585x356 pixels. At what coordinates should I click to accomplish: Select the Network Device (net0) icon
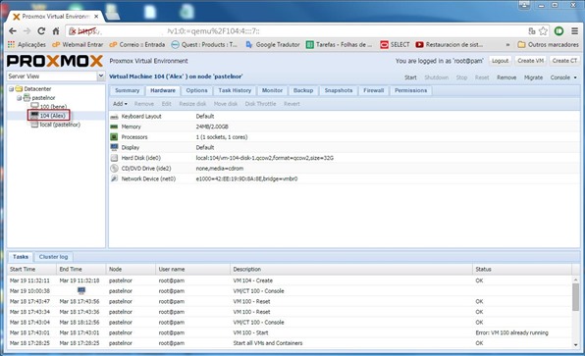[x=114, y=178]
